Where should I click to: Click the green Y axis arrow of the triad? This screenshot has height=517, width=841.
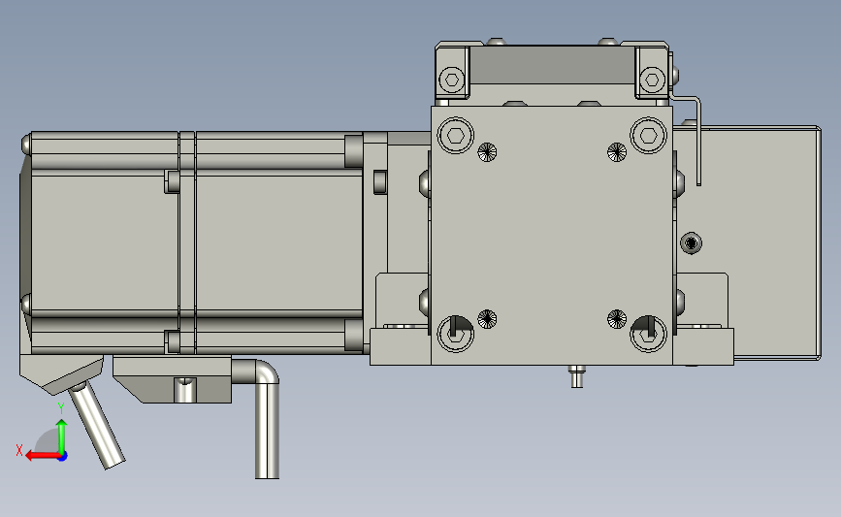click(62, 436)
